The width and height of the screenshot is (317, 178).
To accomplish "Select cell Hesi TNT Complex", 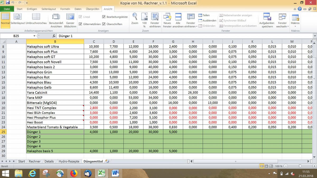I will point(55,108).
